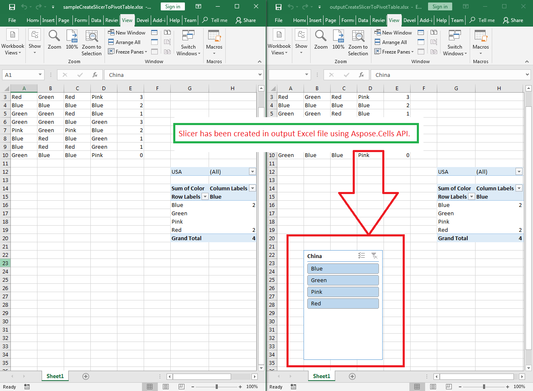Screen dimensions: 533x391
Task: Enable multi-select on the China slicer
Action: click(x=361, y=255)
